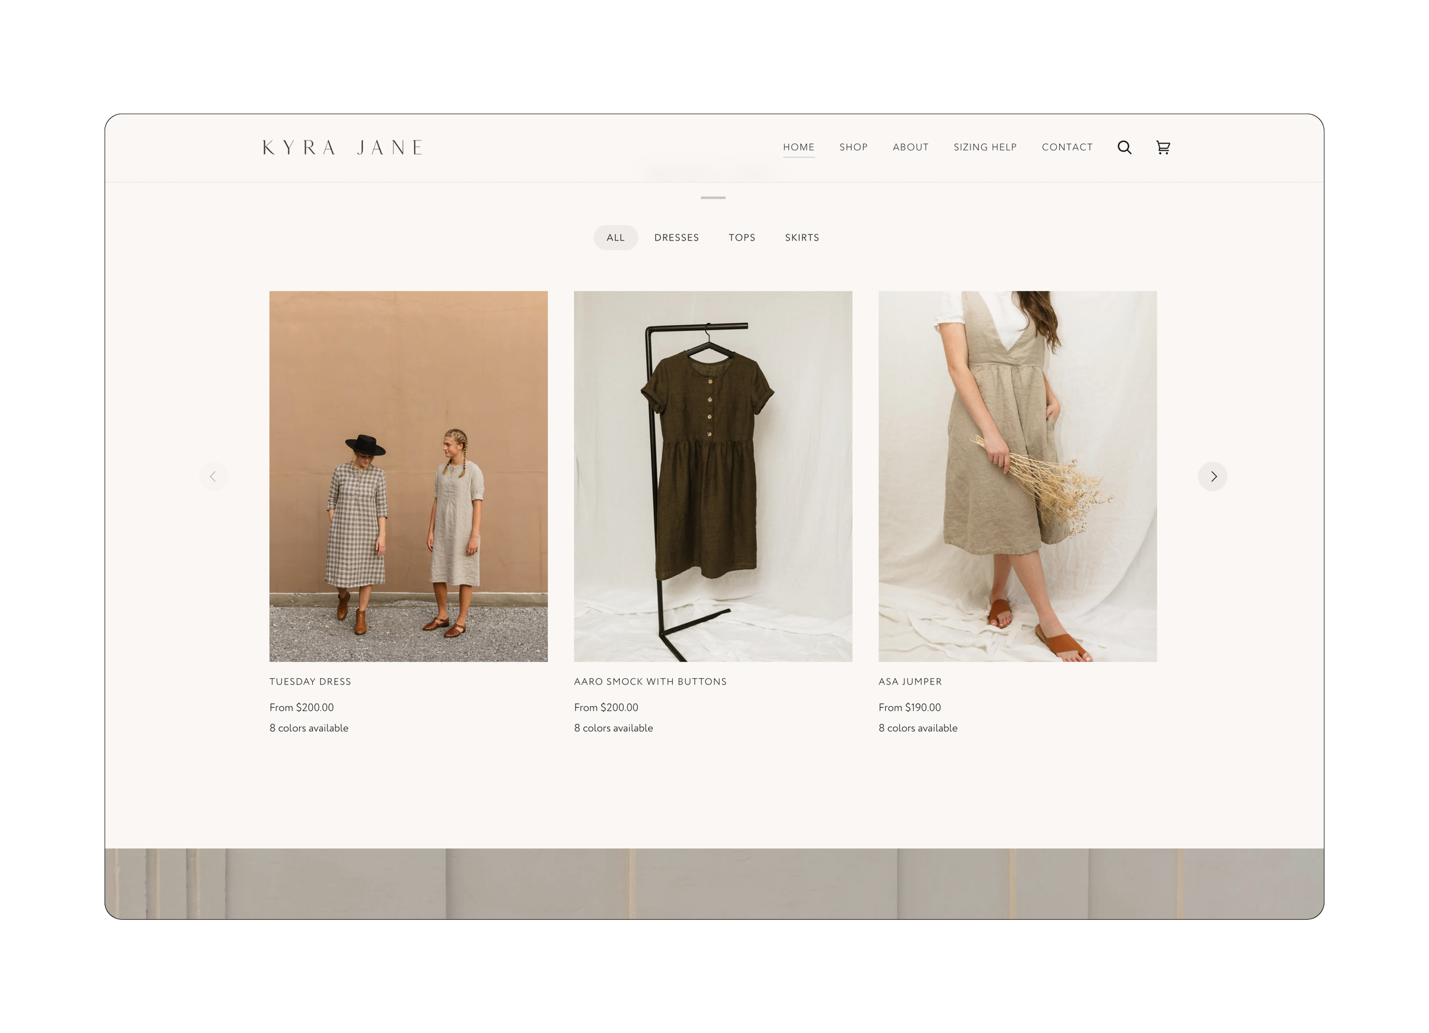
Task: Click '8 colors available' under Asa Jumper
Action: 917,728
